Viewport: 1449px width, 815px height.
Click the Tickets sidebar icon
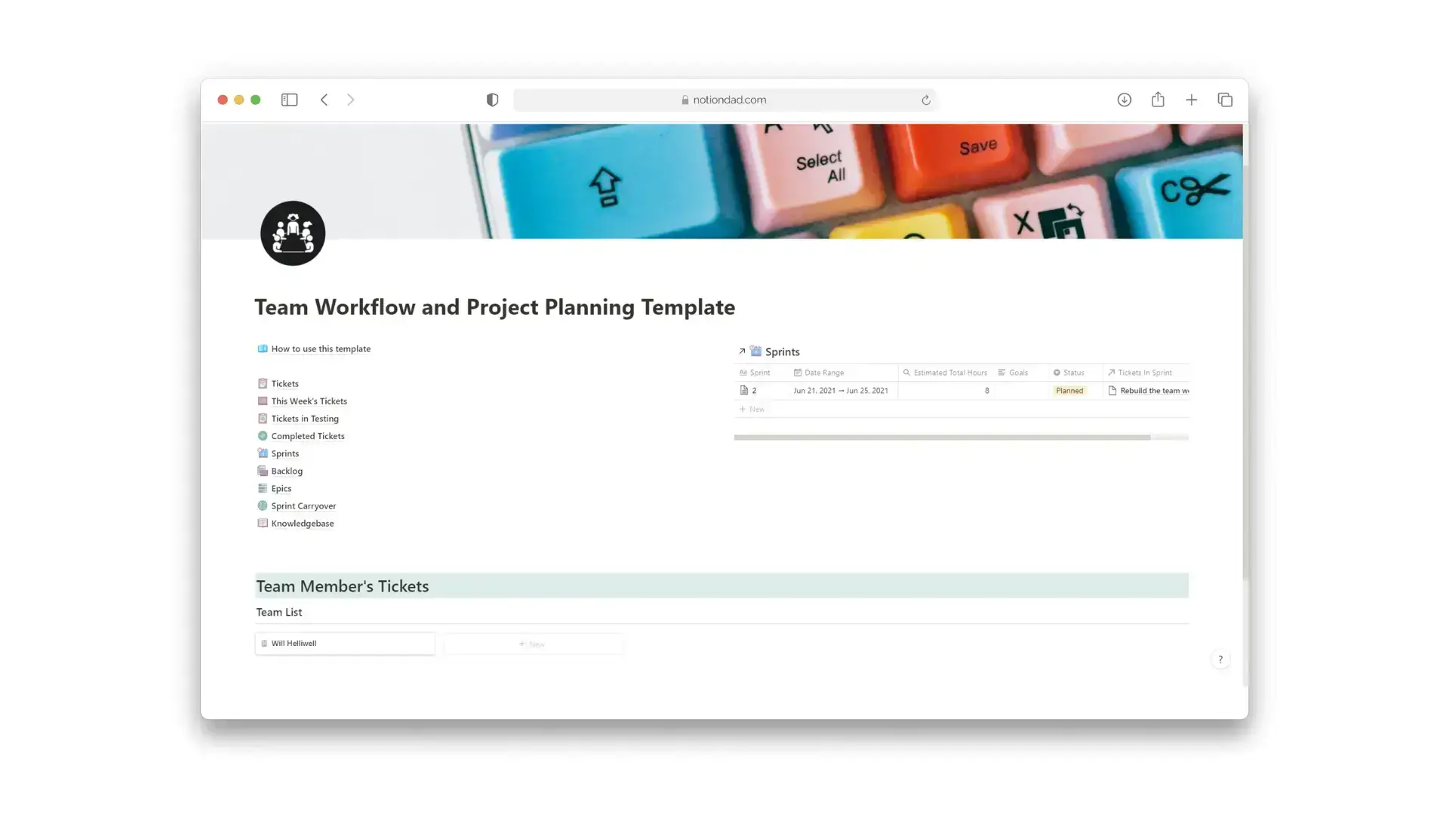(x=262, y=383)
